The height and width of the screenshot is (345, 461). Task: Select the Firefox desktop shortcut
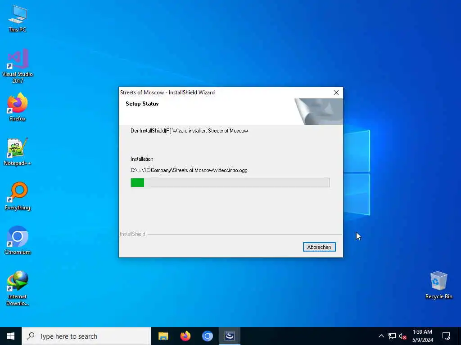click(18, 107)
